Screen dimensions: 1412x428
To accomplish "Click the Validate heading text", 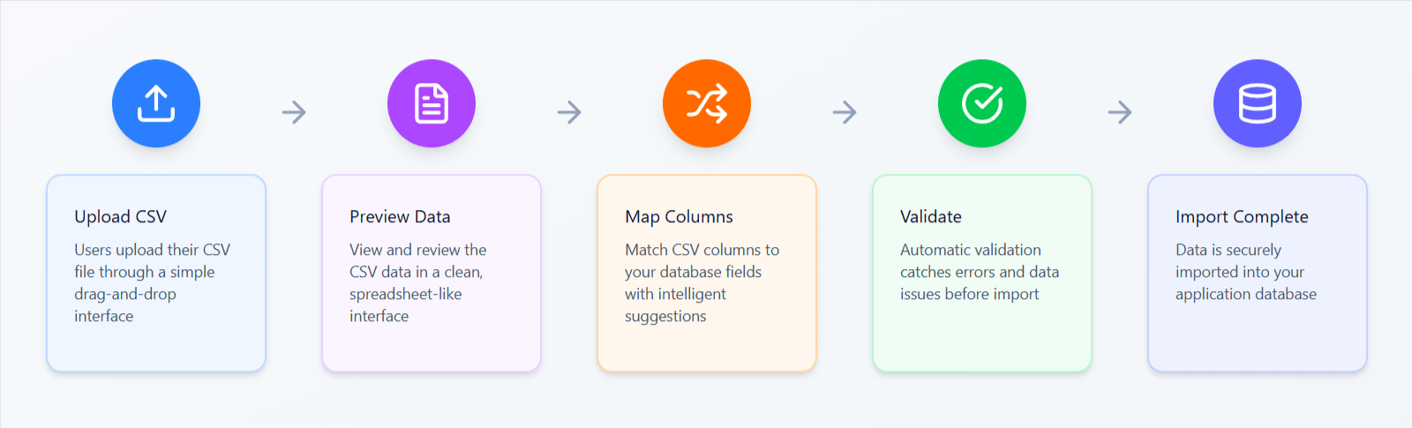I will click(931, 217).
